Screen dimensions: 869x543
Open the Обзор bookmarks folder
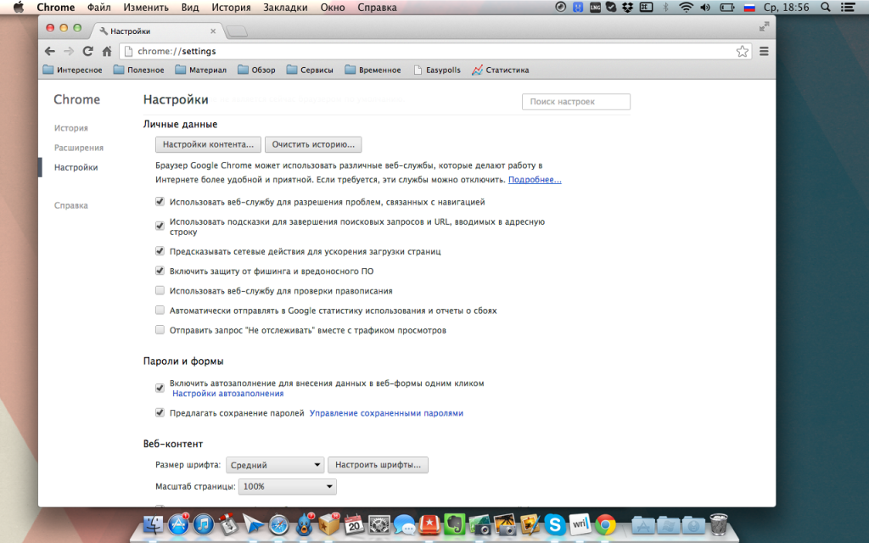click(x=256, y=70)
